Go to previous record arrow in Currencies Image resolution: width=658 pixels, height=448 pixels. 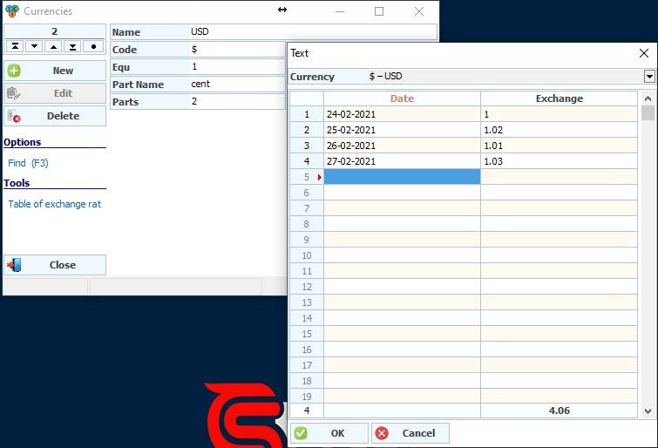(x=53, y=46)
